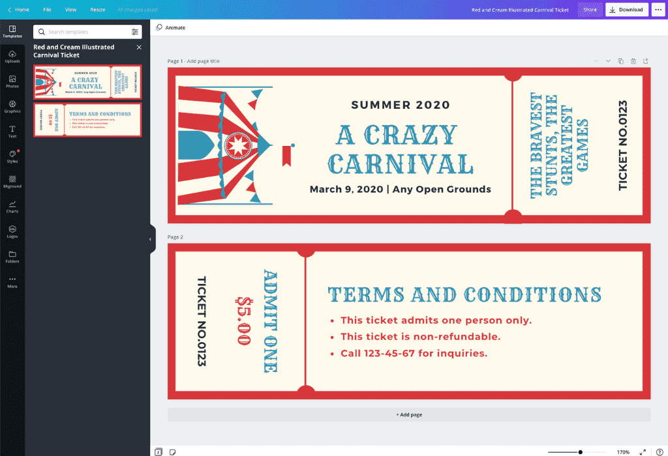Click the add new page icon above Page 1
The width and height of the screenshot is (668, 456).
645,61
